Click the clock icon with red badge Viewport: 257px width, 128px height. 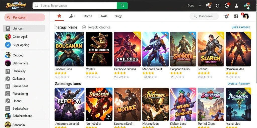(227, 5)
